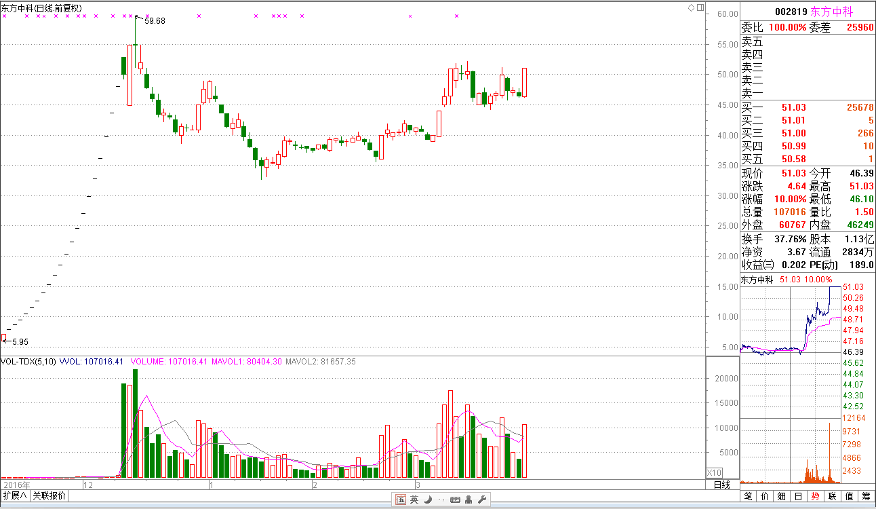876x509 pixels.
Task: Click the 卖一 ask row label
Action: [x=753, y=94]
